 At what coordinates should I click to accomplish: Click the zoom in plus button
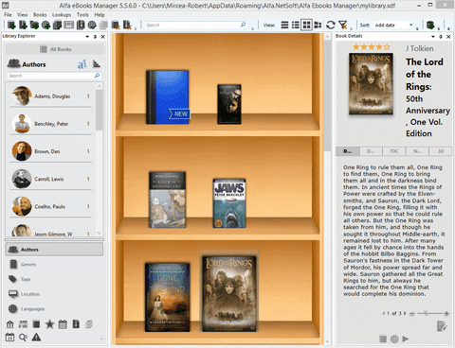(x=446, y=313)
